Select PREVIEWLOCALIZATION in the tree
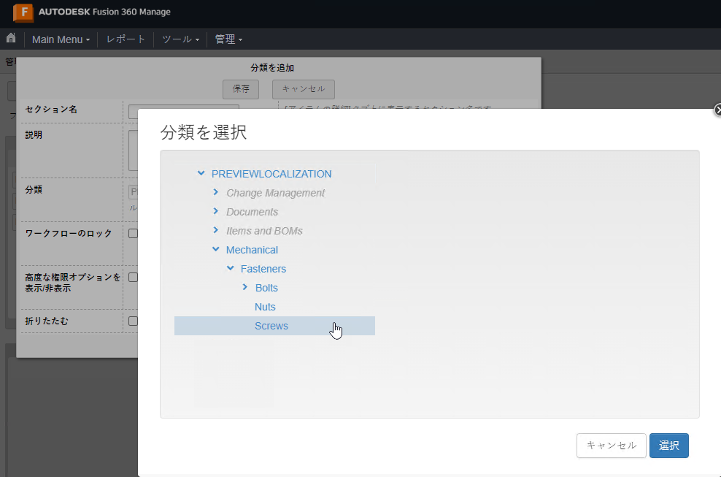The image size is (721, 477). click(271, 174)
